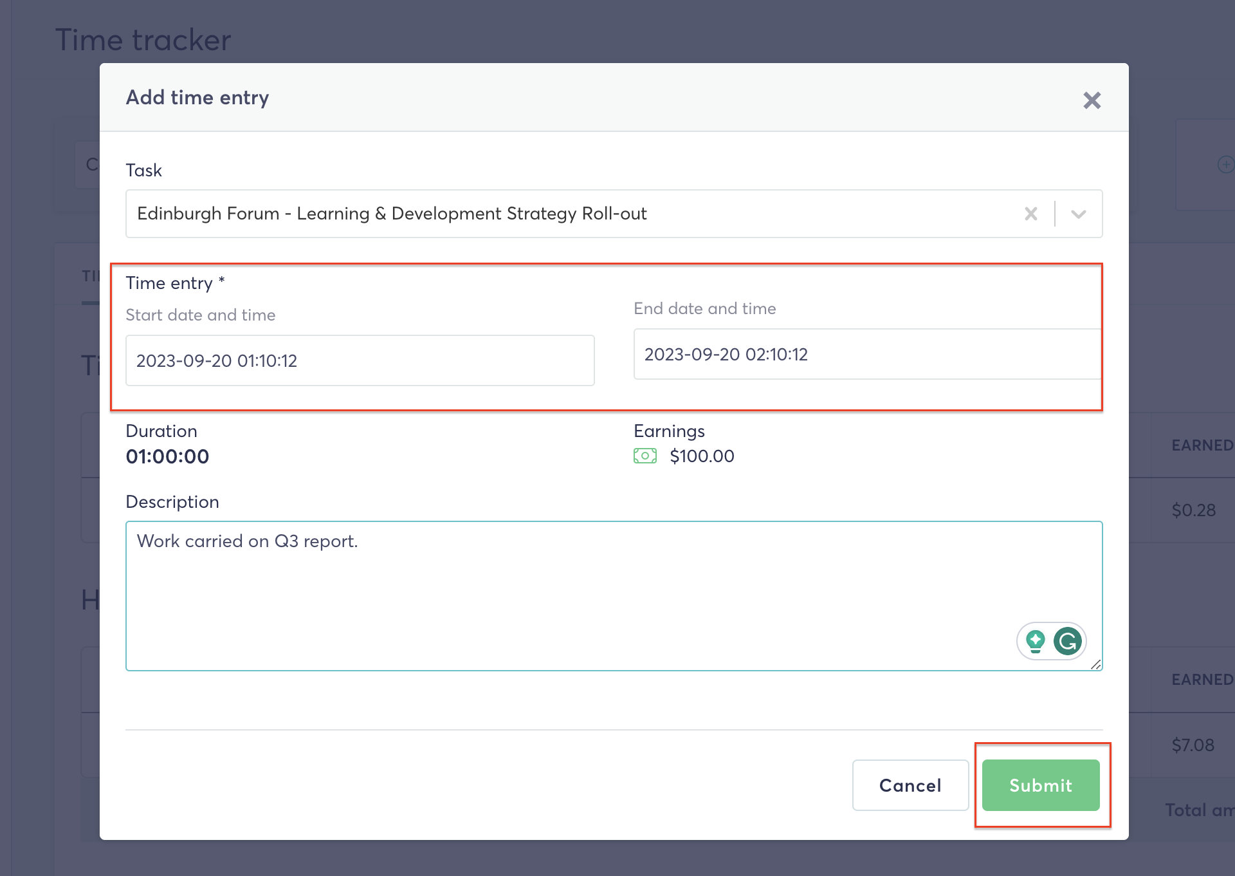Focus the Description text area
Image resolution: width=1235 pixels, height=876 pixels.
614,596
